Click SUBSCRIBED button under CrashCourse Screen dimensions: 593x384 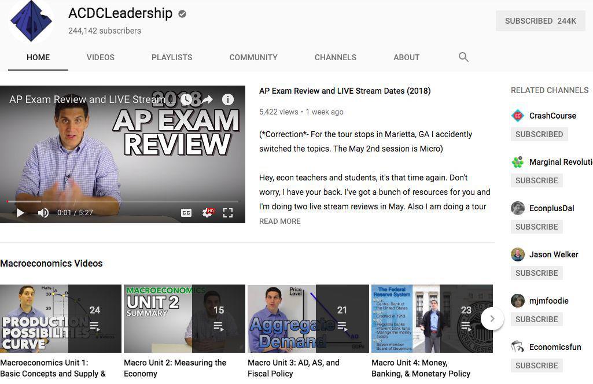coord(539,134)
